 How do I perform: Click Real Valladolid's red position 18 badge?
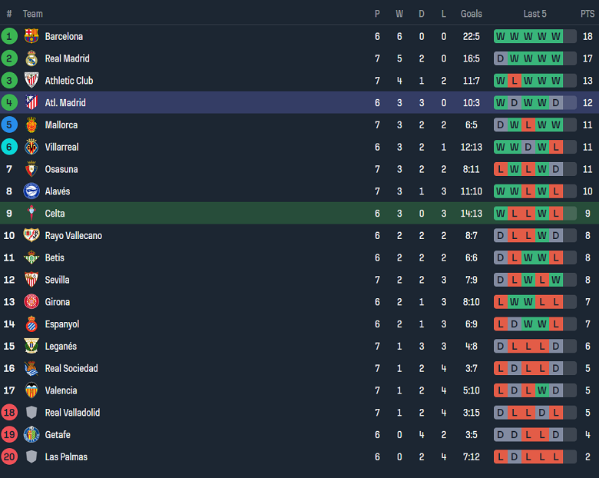click(9, 413)
